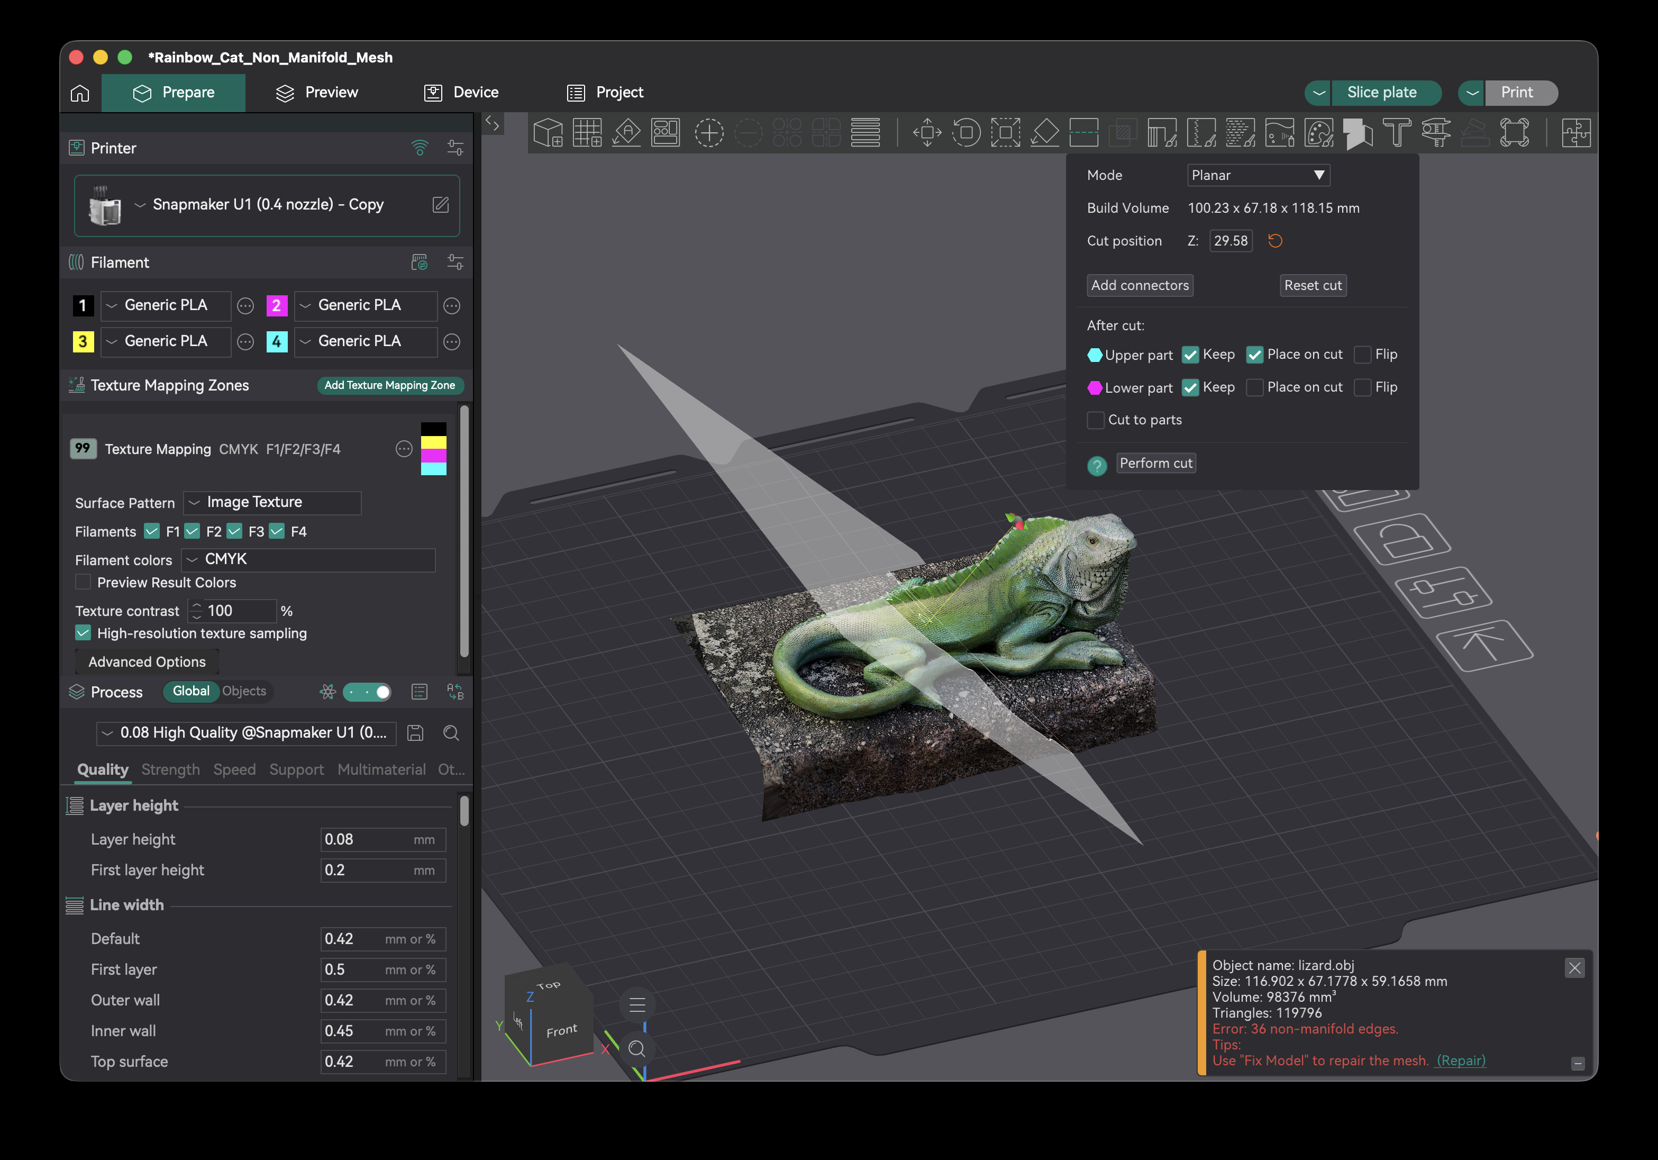Enable Lower part Flip checkbox
Image resolution: width=1658 pixels, height=1160 pixels.
1363,387
